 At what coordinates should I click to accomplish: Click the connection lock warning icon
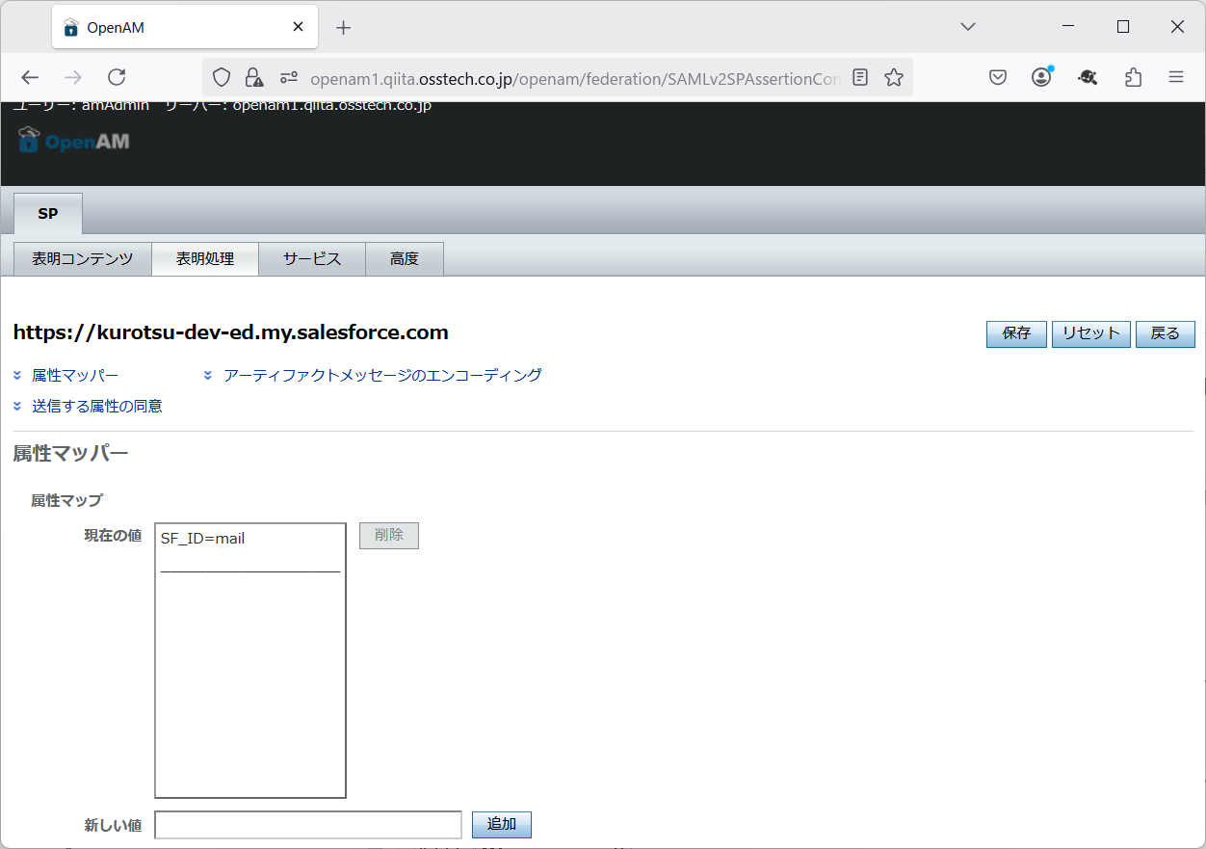click(x=253, y=78)
